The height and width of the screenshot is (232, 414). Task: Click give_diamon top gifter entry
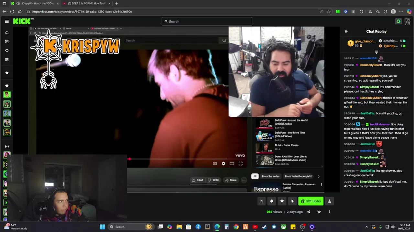pos(362,43)
